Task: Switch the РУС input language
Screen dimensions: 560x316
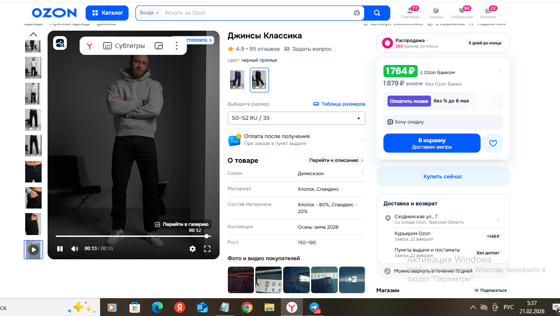Action: click(x=509, y=307)
